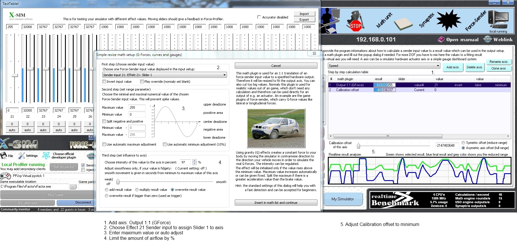Click the atom developer plugin icon
Image resolution: width=517 pixels, height=245 pixels.
46,156
